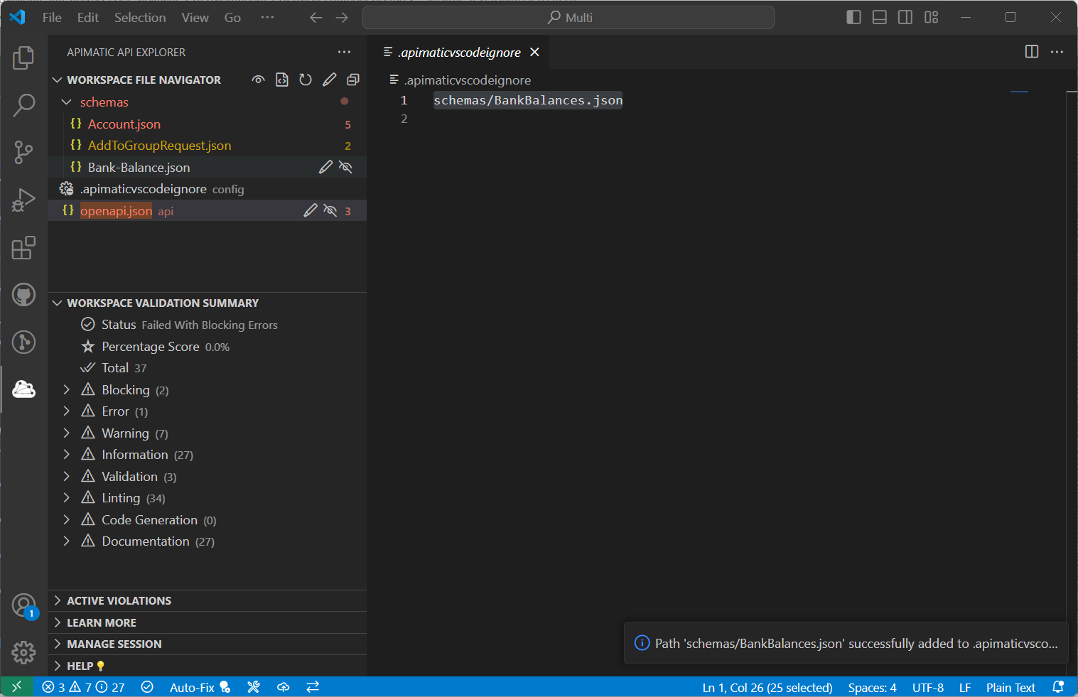Change Plain Text language mode
The height and width of the screenshot is (697, 1078).
(x=1010, y=687)
